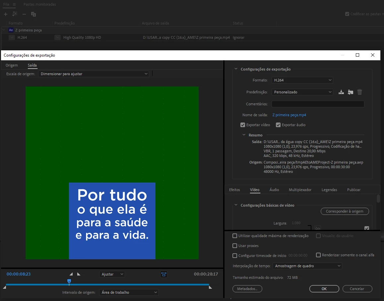Screen dimensions: 384x301
Task: Open the Multiplexador tab
Action: [x=300, y=190]
